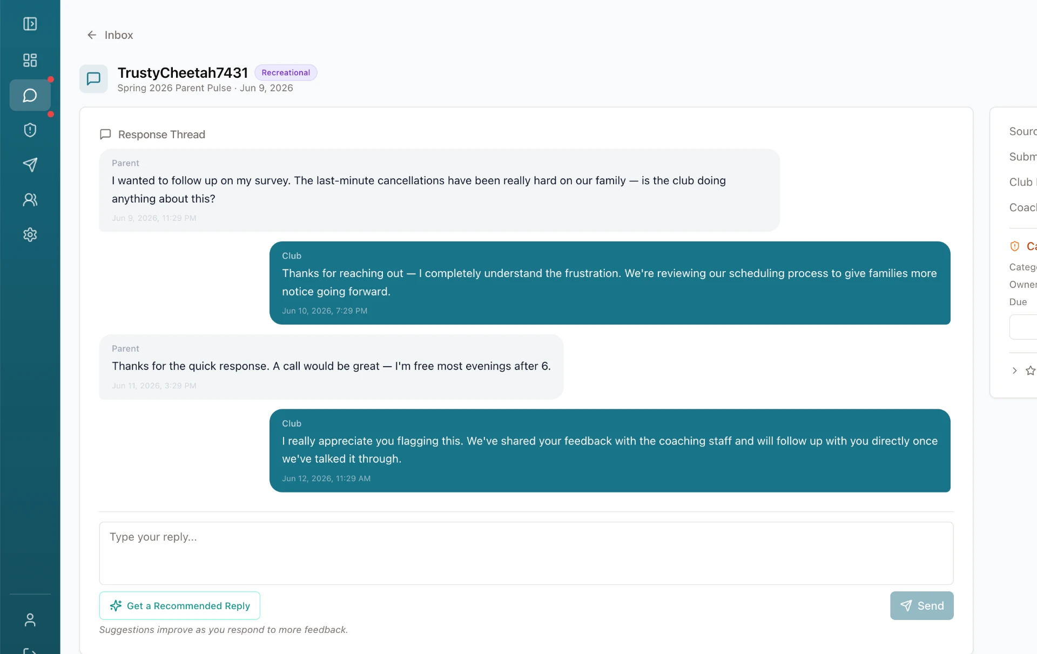Viewport: 1037px width, 654px height.
Task: Click parent message about a call after 6
Action: pos(331,367)
